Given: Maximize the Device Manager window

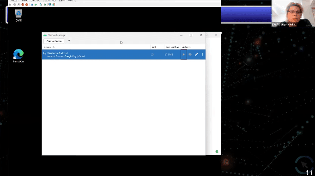Looking at the screenshot, I should coord(191,35).
